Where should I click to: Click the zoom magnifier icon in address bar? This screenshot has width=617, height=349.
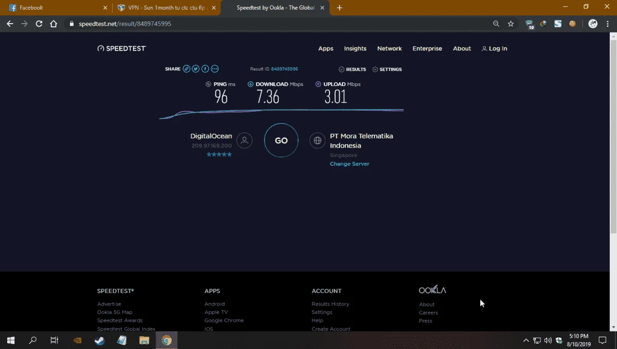click(496, 24)
